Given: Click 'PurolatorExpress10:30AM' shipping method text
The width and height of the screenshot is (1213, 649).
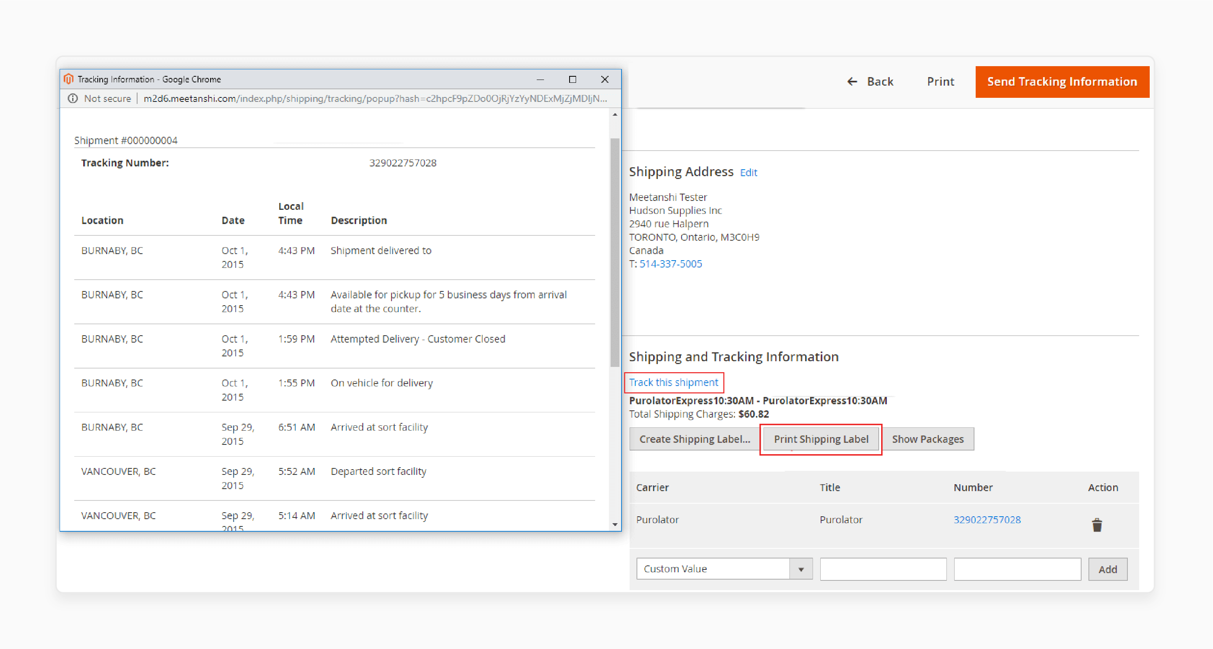Looking at the screenshot, I should tap(758, 400).
